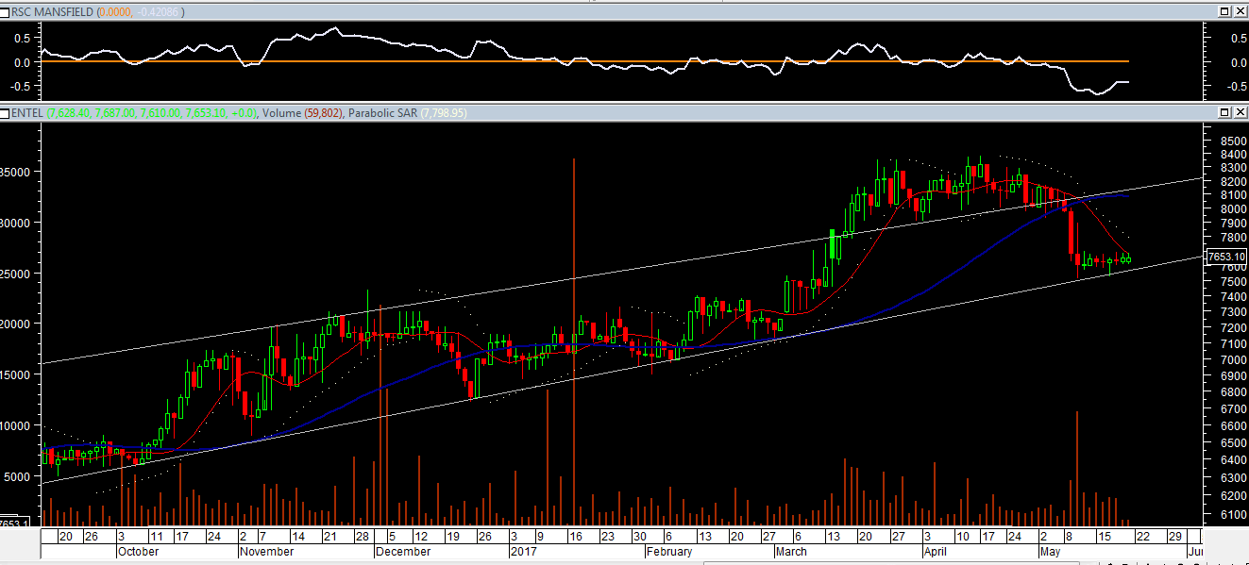1249x565 pixels.
Task: Click the pane icon left of RSC MANSFIELD title
Action: 5,11
